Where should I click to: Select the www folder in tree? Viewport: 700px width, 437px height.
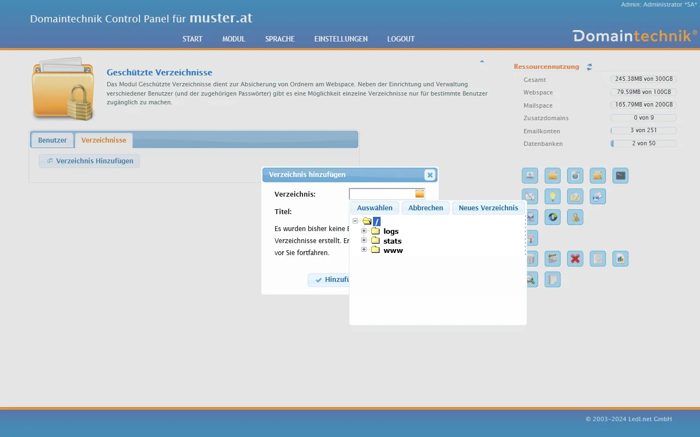click(x=393, y=250)
